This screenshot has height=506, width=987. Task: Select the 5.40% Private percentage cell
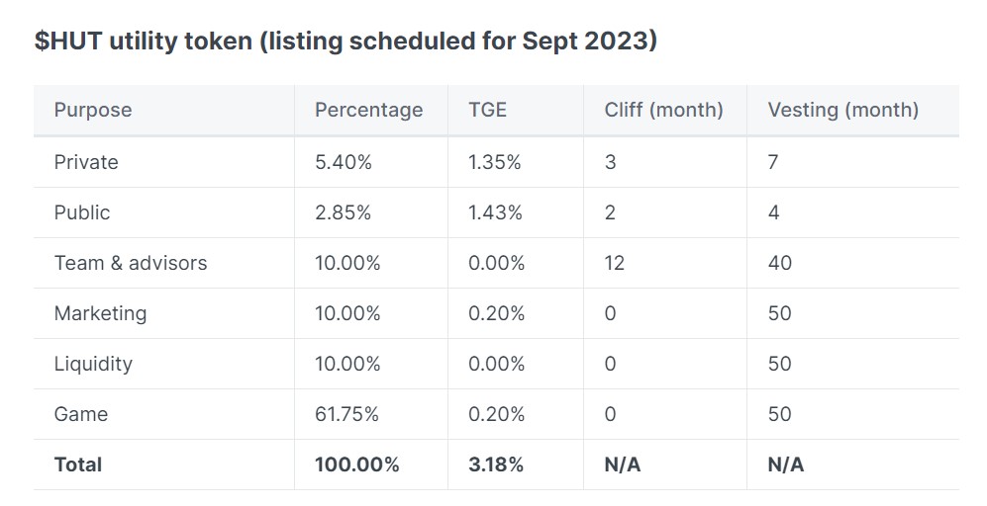pyautogui.click(x=344, y=162)
